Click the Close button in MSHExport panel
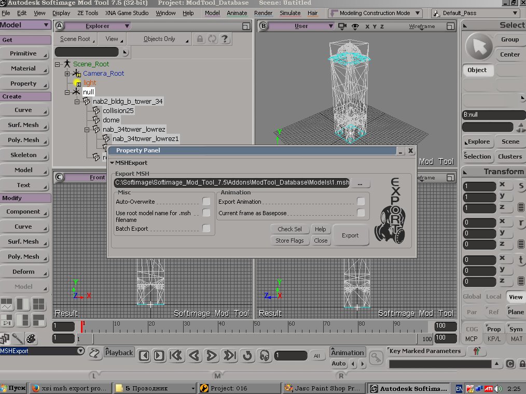Image resolution: width=526 pixels, height=394 pixels. click(x=321, y=241)
